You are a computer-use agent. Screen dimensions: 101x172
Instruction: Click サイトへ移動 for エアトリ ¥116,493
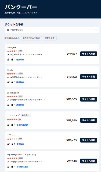89,140
